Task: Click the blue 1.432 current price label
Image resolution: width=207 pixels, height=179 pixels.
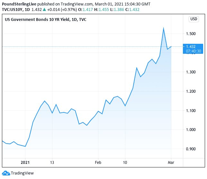Action: point(193,46)
